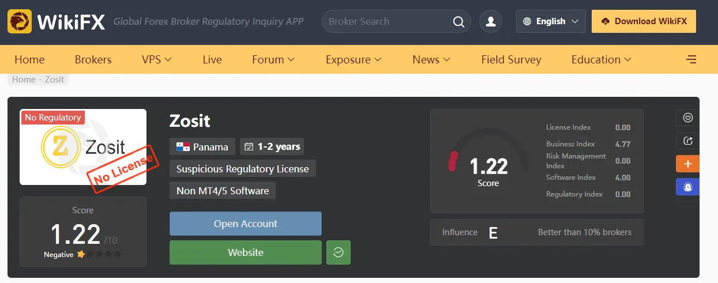Click the download icon in the Download WikiFX button
This screenshot has width=718, height=283.
(605, 21)
